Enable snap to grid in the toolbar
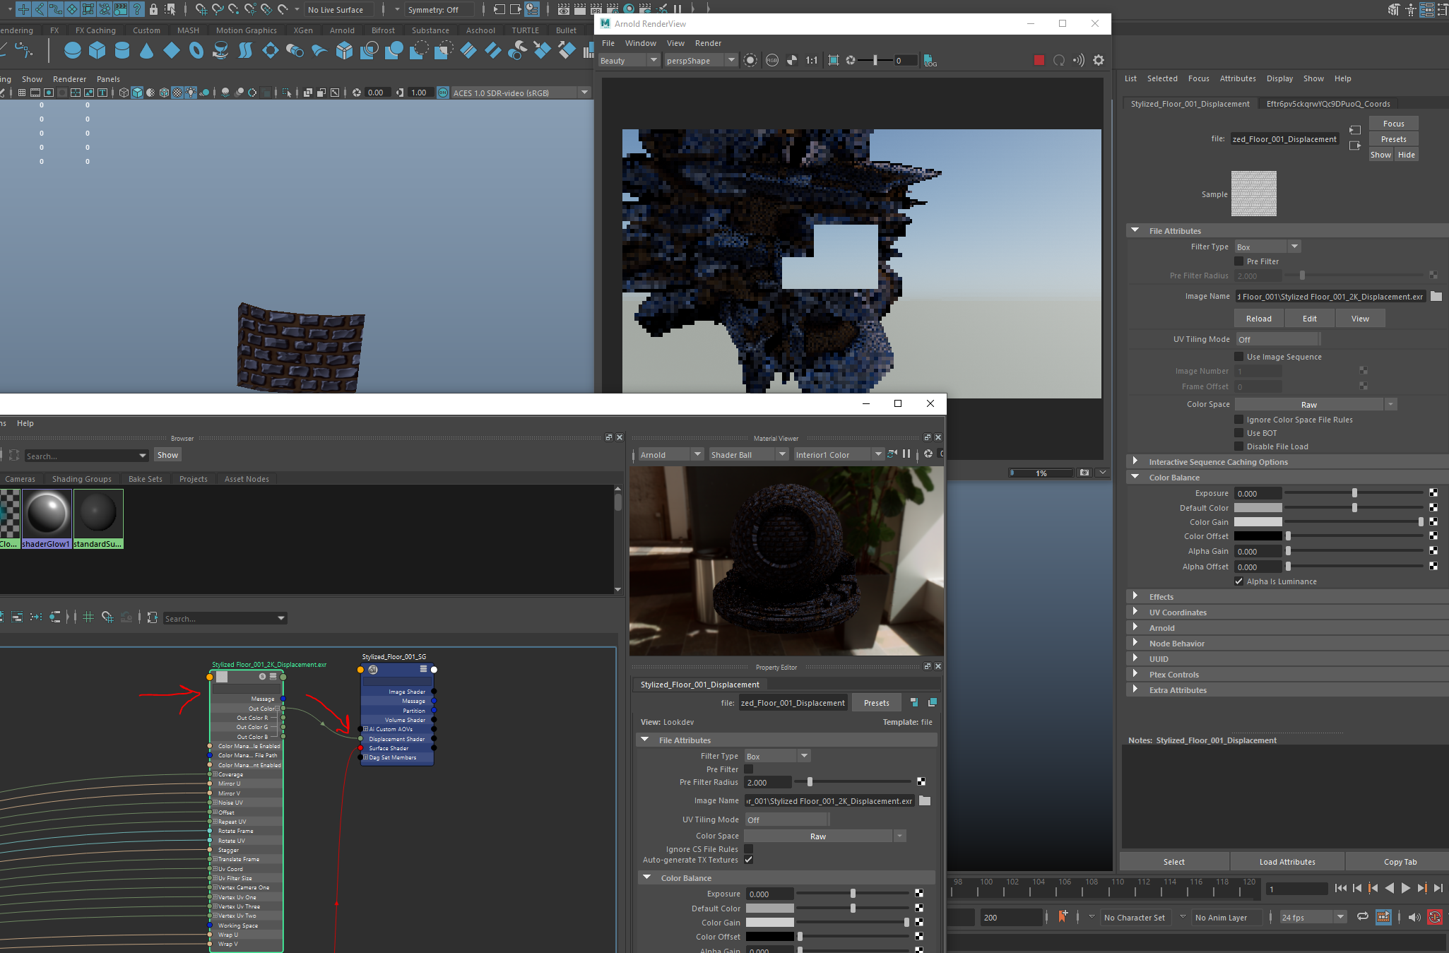1449x953 pixels. click(x=201, y=9)
